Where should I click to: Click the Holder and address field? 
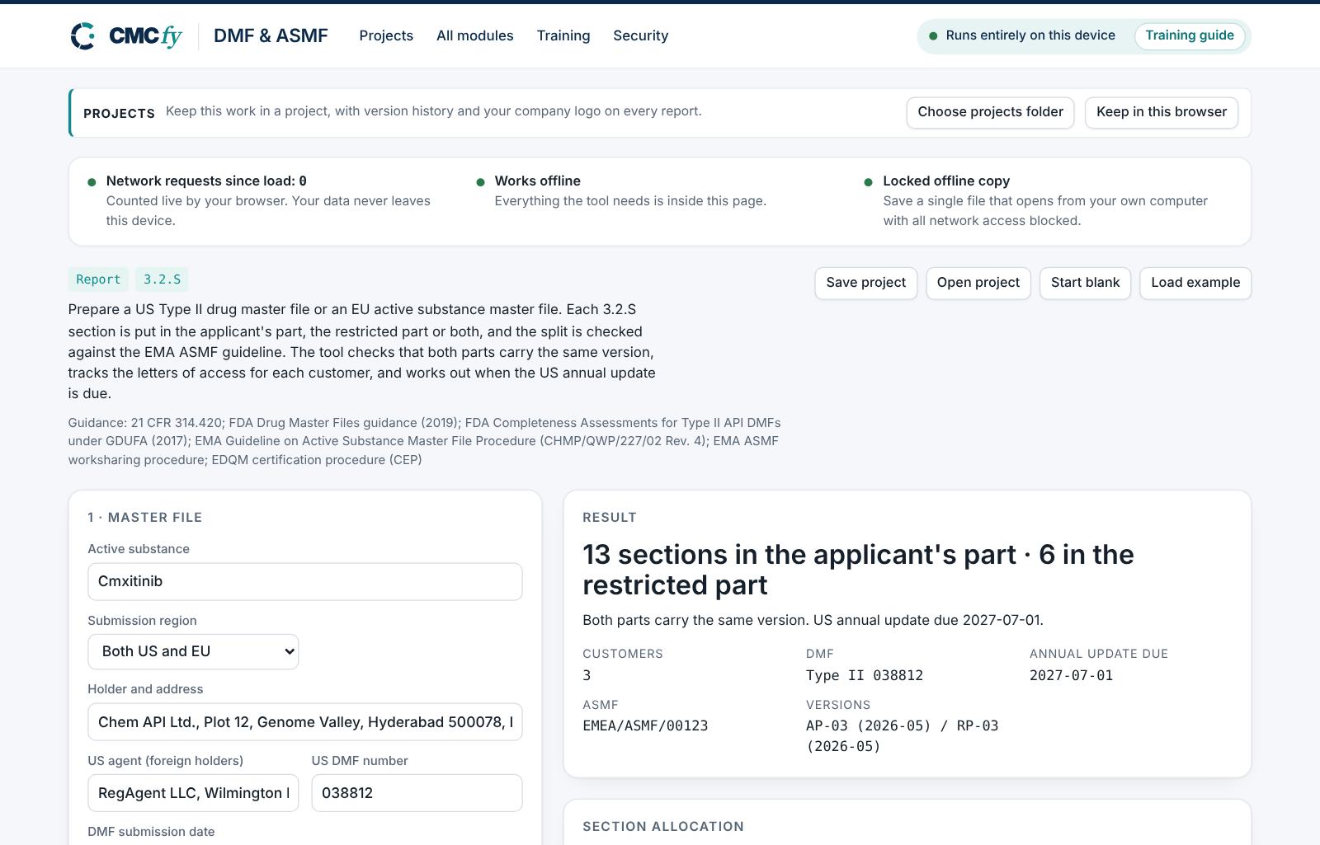tap(304, 722)
